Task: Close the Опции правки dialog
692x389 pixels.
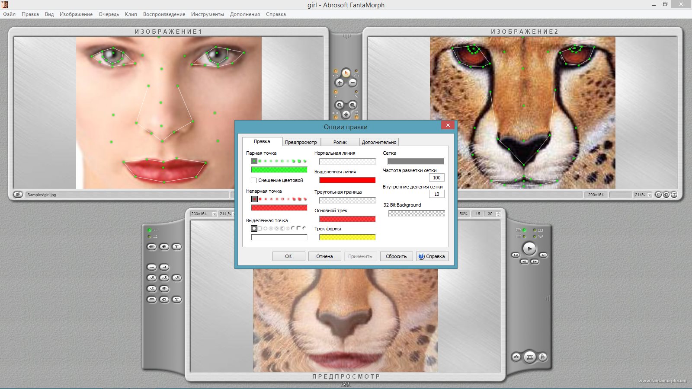Action: (448, 125)
